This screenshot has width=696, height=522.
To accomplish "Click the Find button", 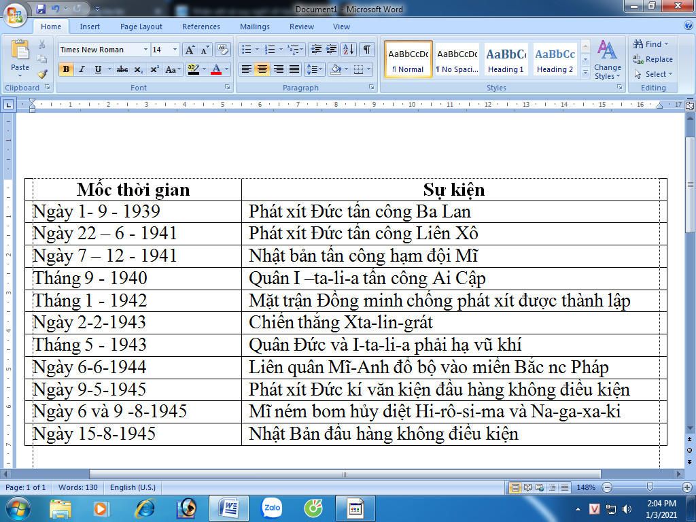I will tap(650, 44).
